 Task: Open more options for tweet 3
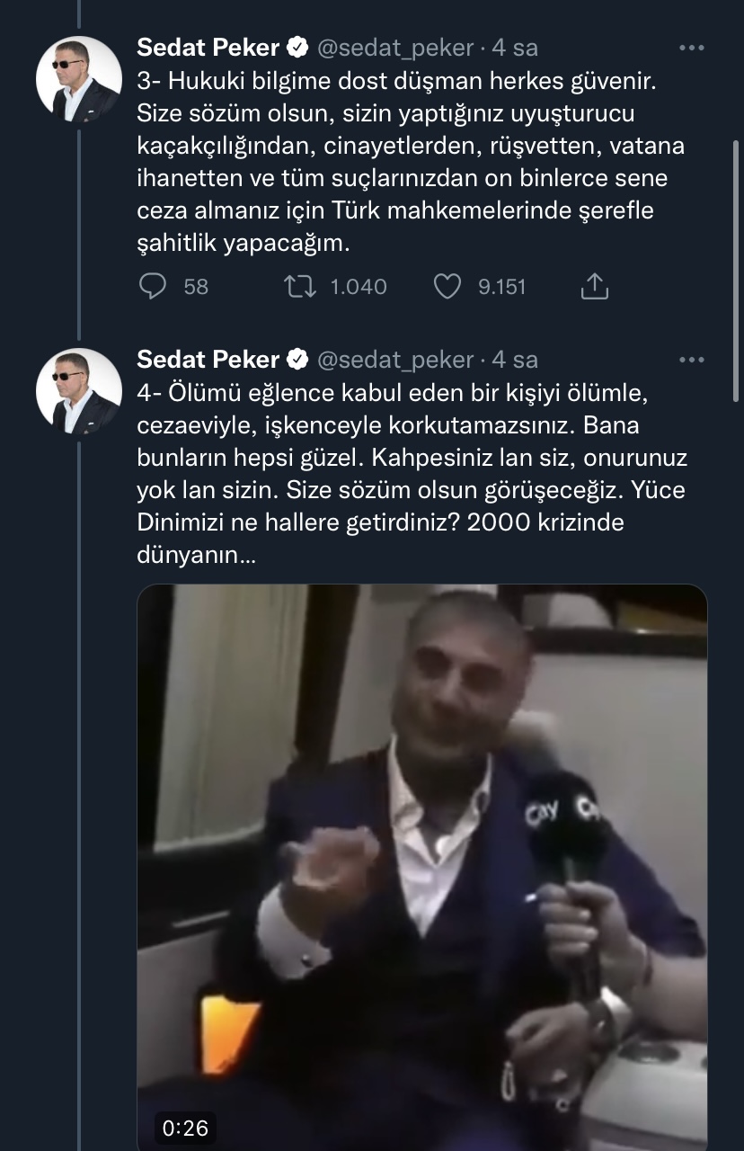click(692, 48)
